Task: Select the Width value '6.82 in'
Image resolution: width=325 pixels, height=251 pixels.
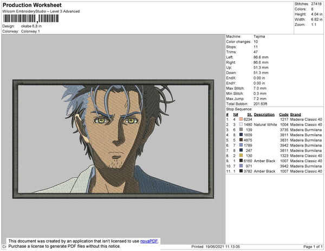Action: (317, 19)
